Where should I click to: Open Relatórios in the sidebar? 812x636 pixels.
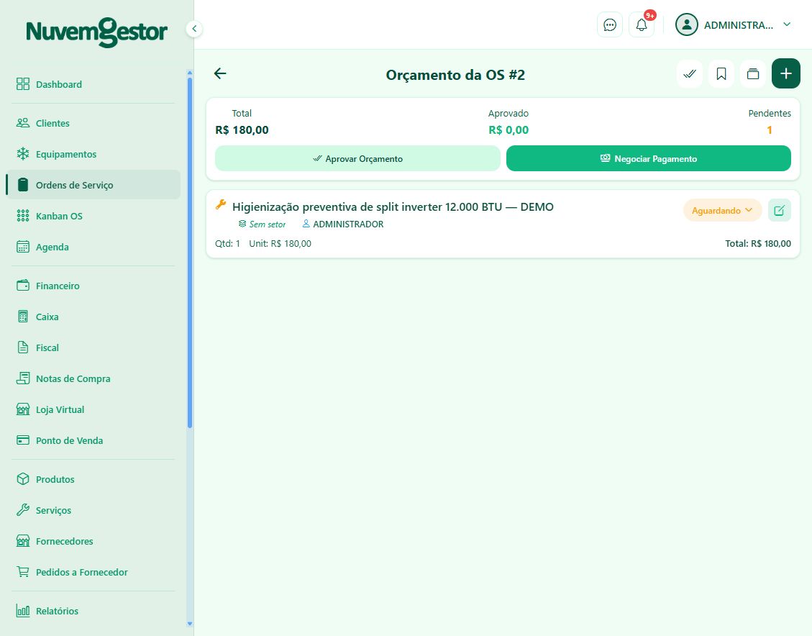click(93, 611)
